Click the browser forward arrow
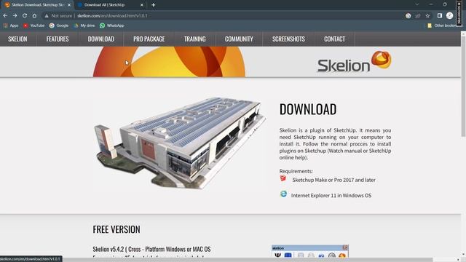466x262 pixels. 15,15
